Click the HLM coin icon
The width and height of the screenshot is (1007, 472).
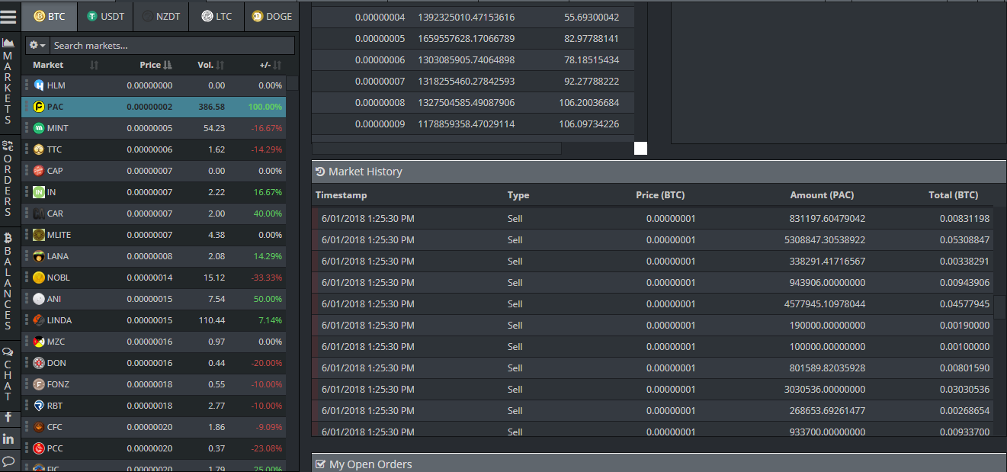(x=39, y=85)
